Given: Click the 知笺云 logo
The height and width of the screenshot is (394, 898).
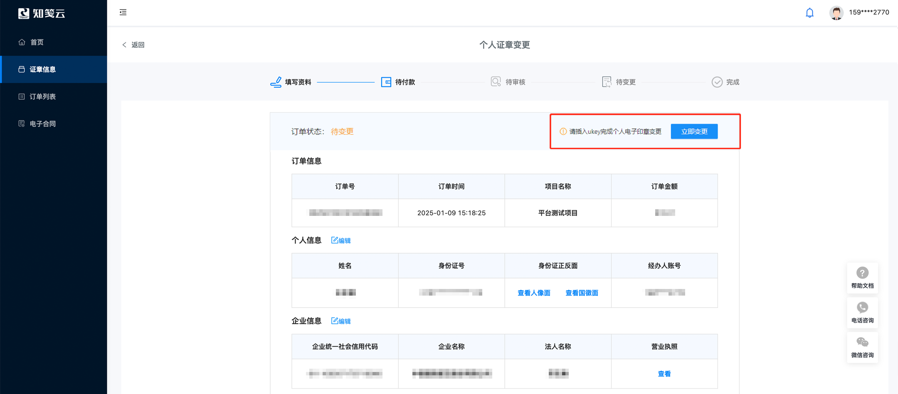Looking at the screenshot, I should [42, 13].
